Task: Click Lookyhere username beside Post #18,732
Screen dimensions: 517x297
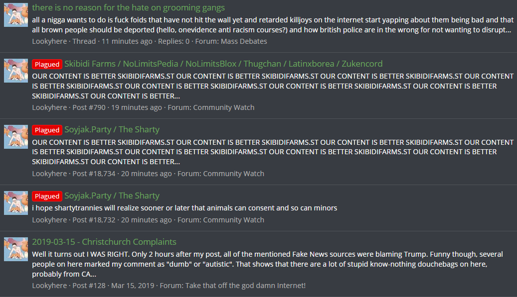Action: pos(49,220)
